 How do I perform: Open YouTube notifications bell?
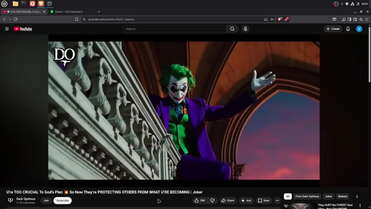click(348, 29)
